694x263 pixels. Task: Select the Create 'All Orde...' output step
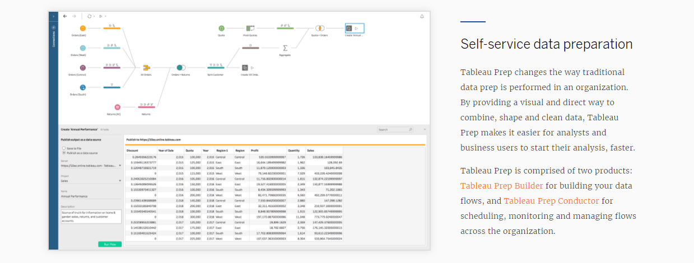[x=245, y=67]
